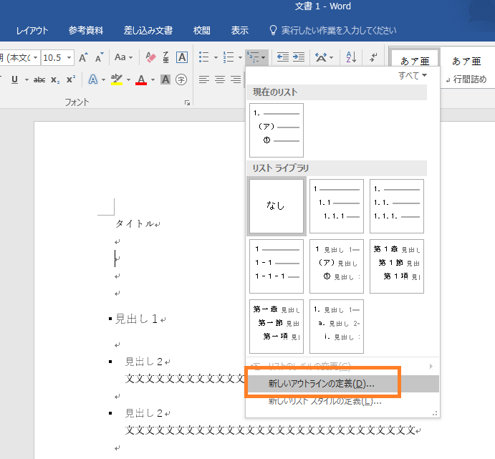Select 行間詰め style in styles gallery
This screenshot has height=459, width=495.
pyautogui.click(x=466, y=68)
